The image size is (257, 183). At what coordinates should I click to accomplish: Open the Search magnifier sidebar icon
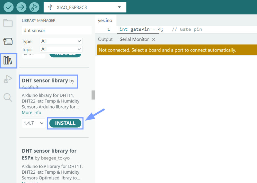[8, 98]
